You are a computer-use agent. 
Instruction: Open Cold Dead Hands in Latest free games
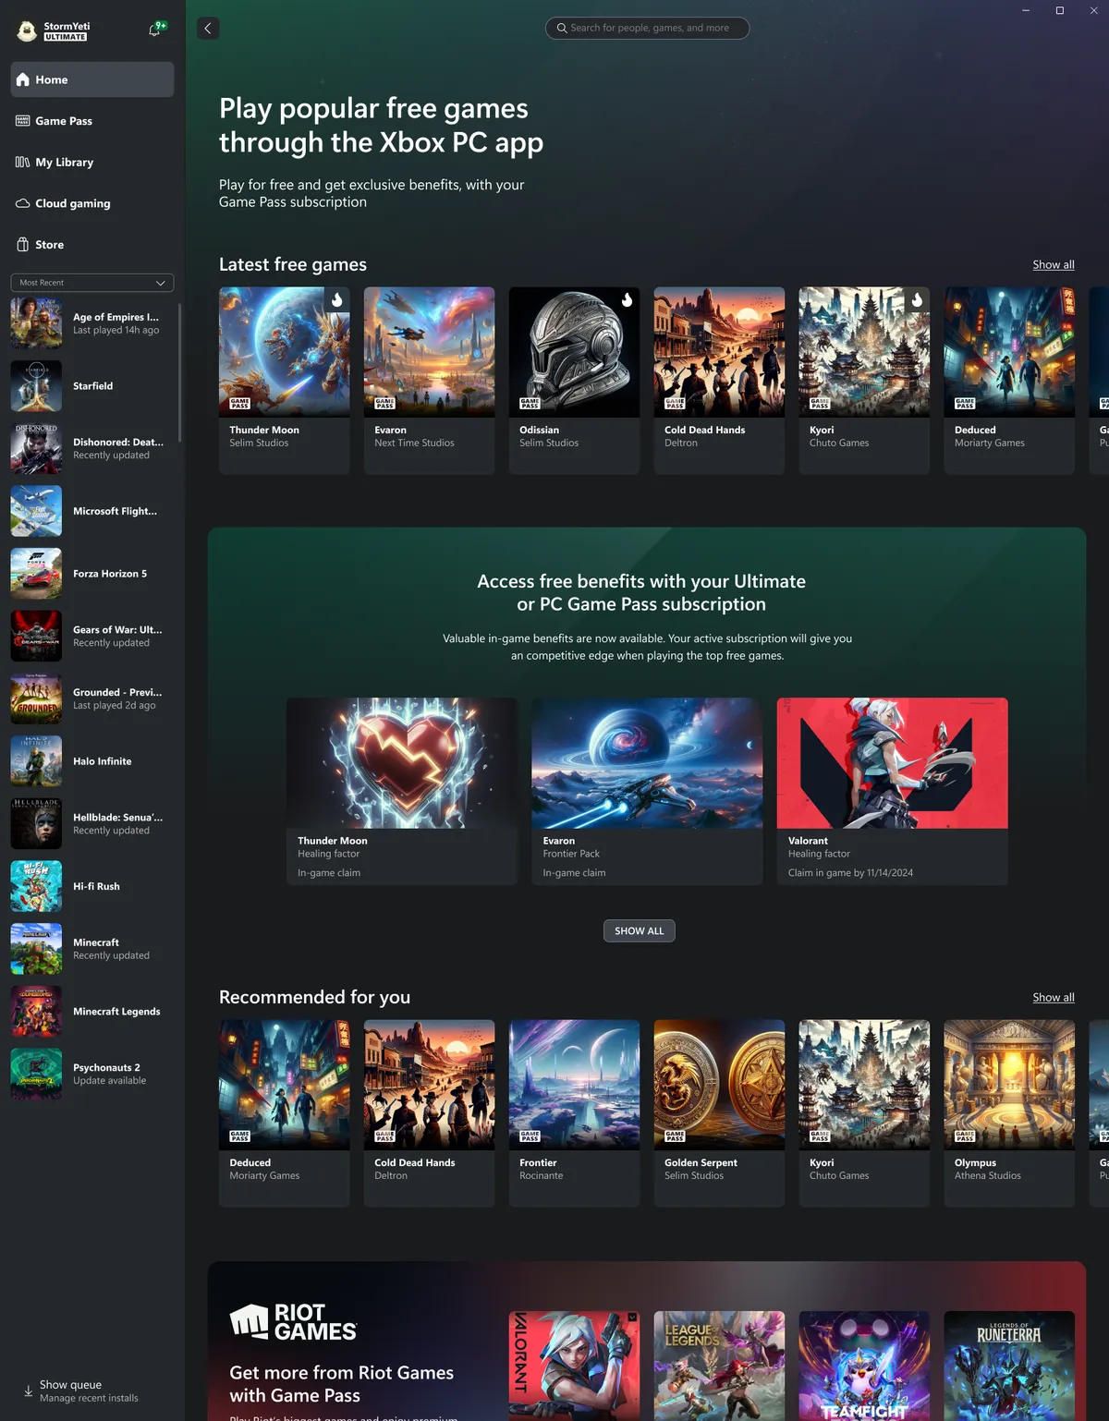coord(719,381)
